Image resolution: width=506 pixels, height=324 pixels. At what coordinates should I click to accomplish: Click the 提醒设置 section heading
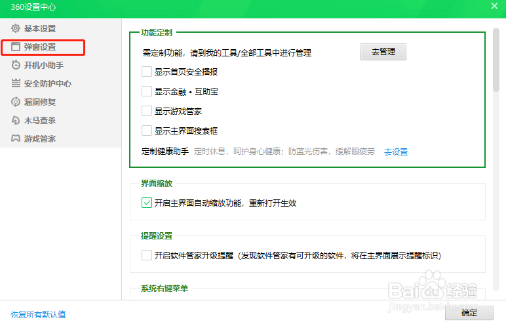[157, 236]
